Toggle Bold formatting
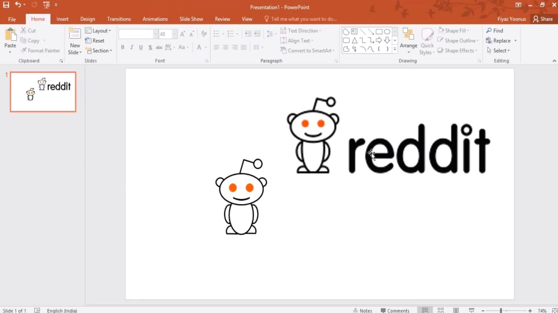The height and width of the screenshot is (313, 558). (122, 47)
